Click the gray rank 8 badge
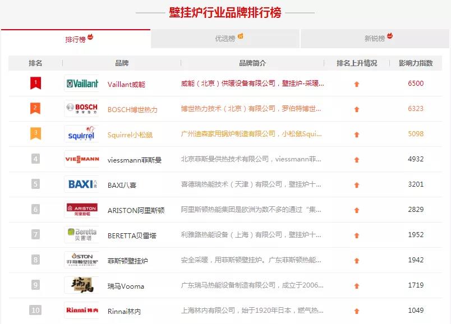Viewport: 451px width, 324px height. pyautogui.click(x=35, y=260)
